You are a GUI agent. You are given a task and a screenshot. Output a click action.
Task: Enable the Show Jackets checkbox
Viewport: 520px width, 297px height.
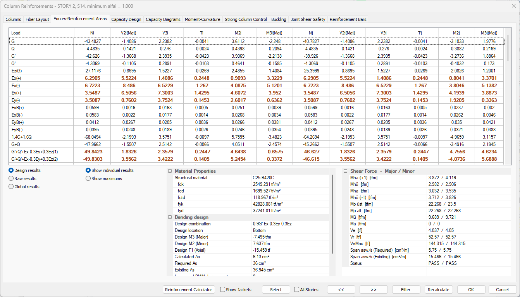tap(223, 290)
